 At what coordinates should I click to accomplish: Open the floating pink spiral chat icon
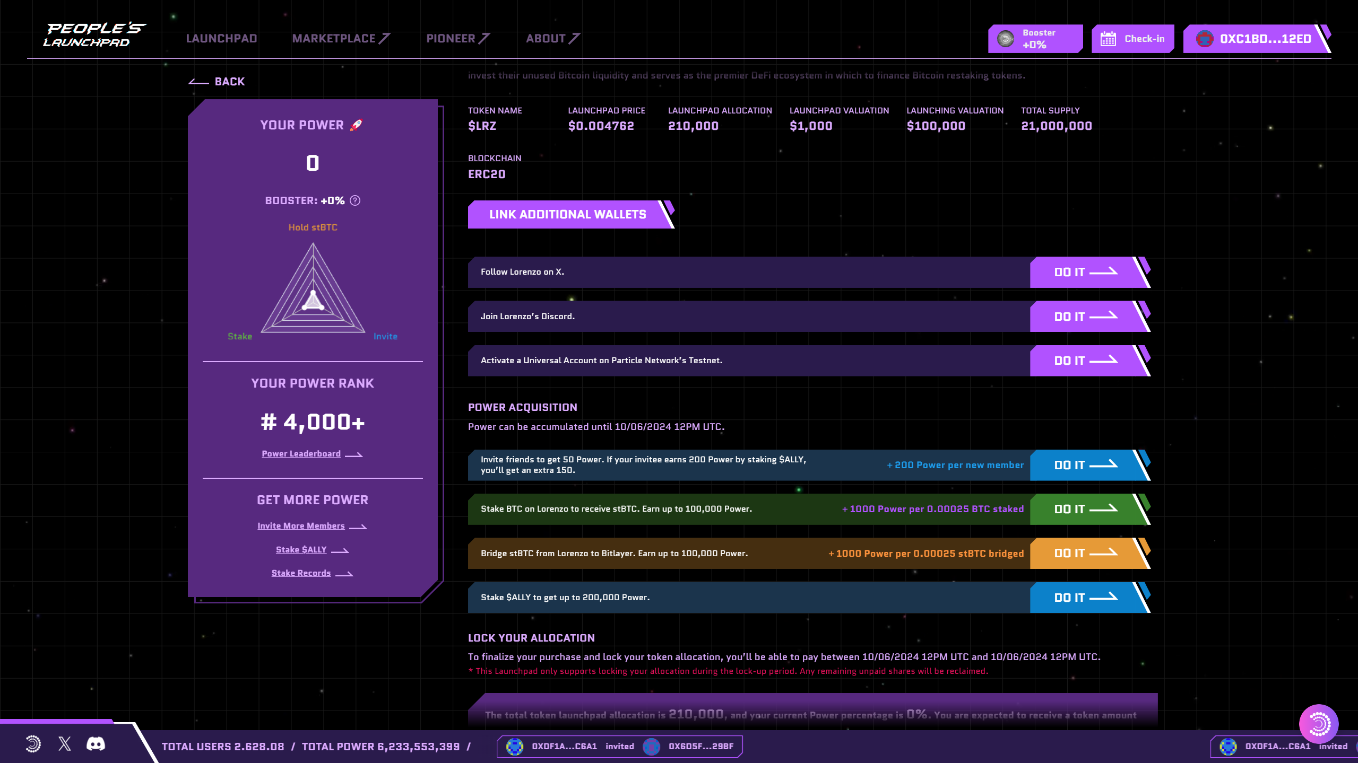1318,724
